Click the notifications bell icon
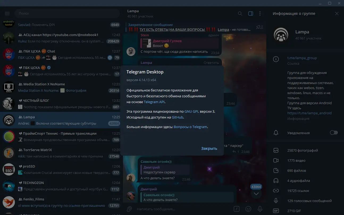This screenshot has width=344, height=215. click(276, 133)
